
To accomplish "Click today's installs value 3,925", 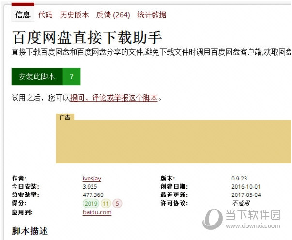I will point(90,187).
